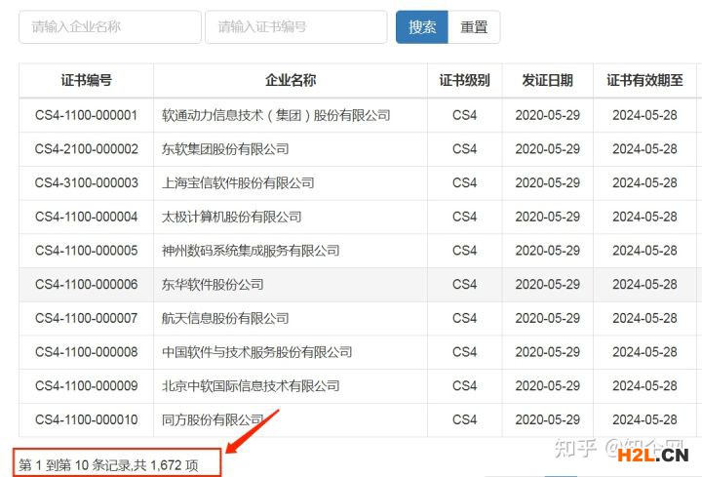Select 中国软件与技术服务股份有限公司 row
Viewport: 702px width, 477px height.
(256, 352)
